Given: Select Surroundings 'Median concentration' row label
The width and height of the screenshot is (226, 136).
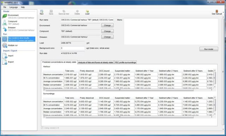Looking at the screenshot, I should [53, 112].
